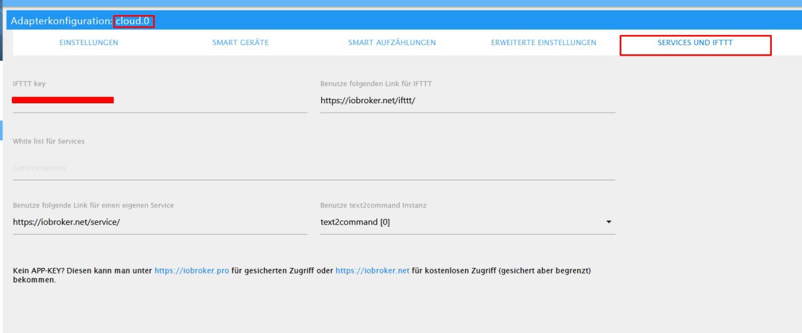Click 'White list für Services' label
Viewport: 802px width, 333px height.
(x=49, y=141)
